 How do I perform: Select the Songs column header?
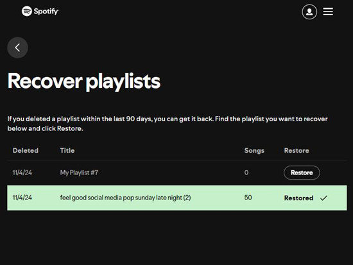[254, 150]
